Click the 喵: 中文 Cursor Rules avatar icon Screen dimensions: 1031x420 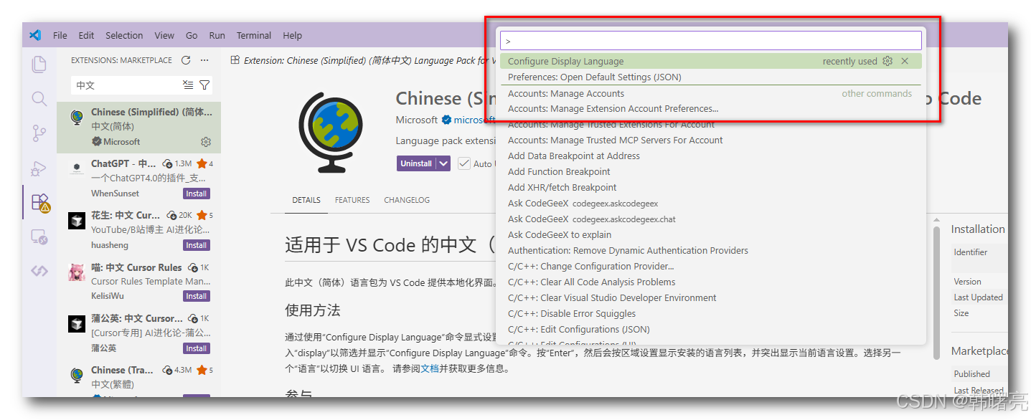click(77, 272)
